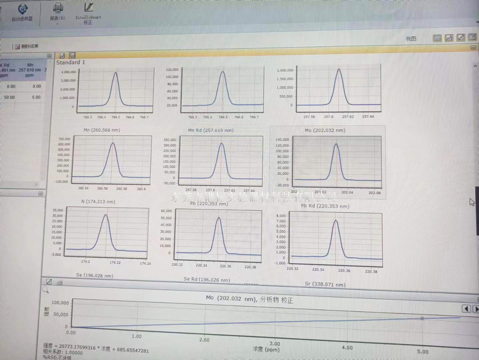Collapse the results table panel header button
Viewport: 479px width, 360px height.
pyautogui.click(x=49, y=56)
